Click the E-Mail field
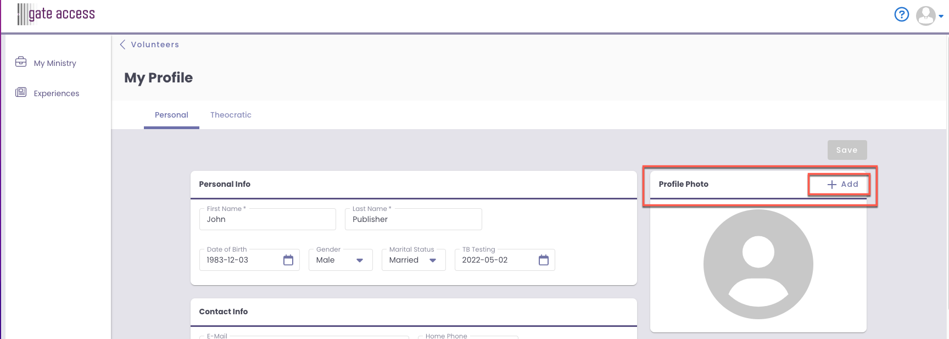949x339 pixels. click(304, 337)
